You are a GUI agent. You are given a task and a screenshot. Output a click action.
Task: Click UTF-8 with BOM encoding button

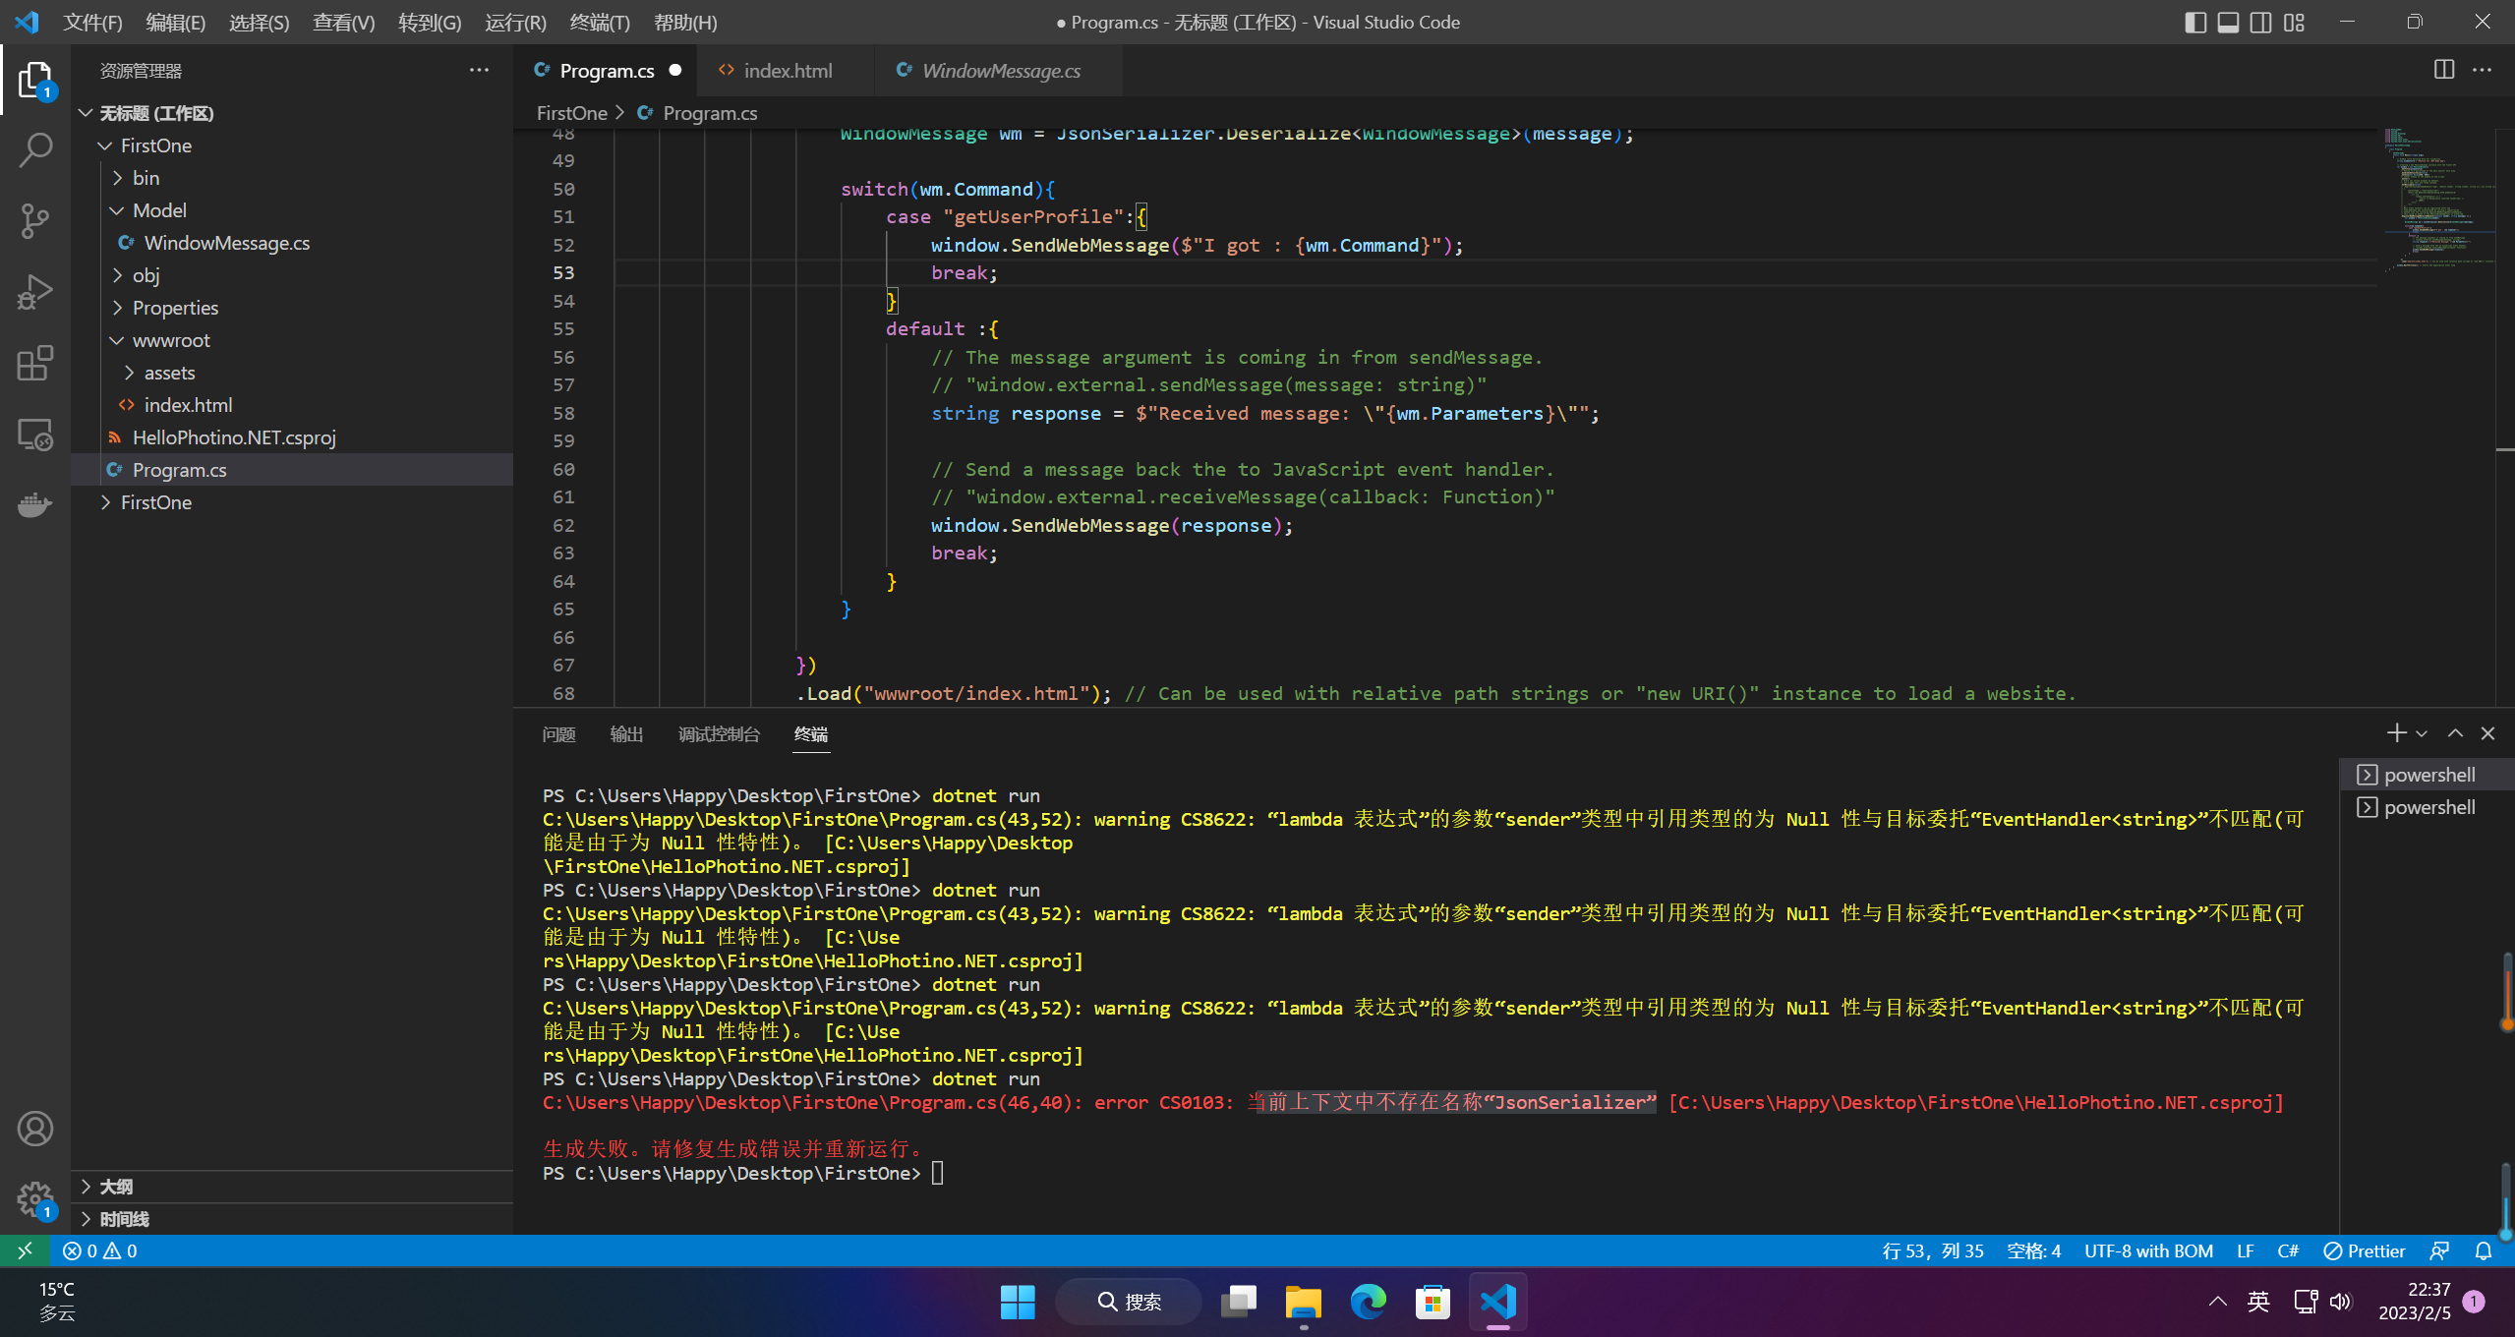(x=2148, y=1250)
